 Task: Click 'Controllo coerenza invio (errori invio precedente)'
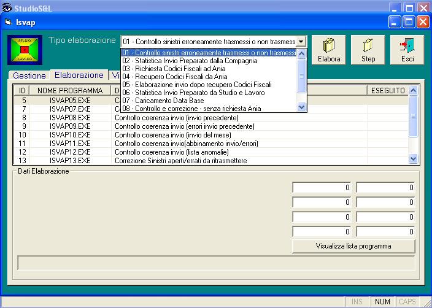point(185,126)
